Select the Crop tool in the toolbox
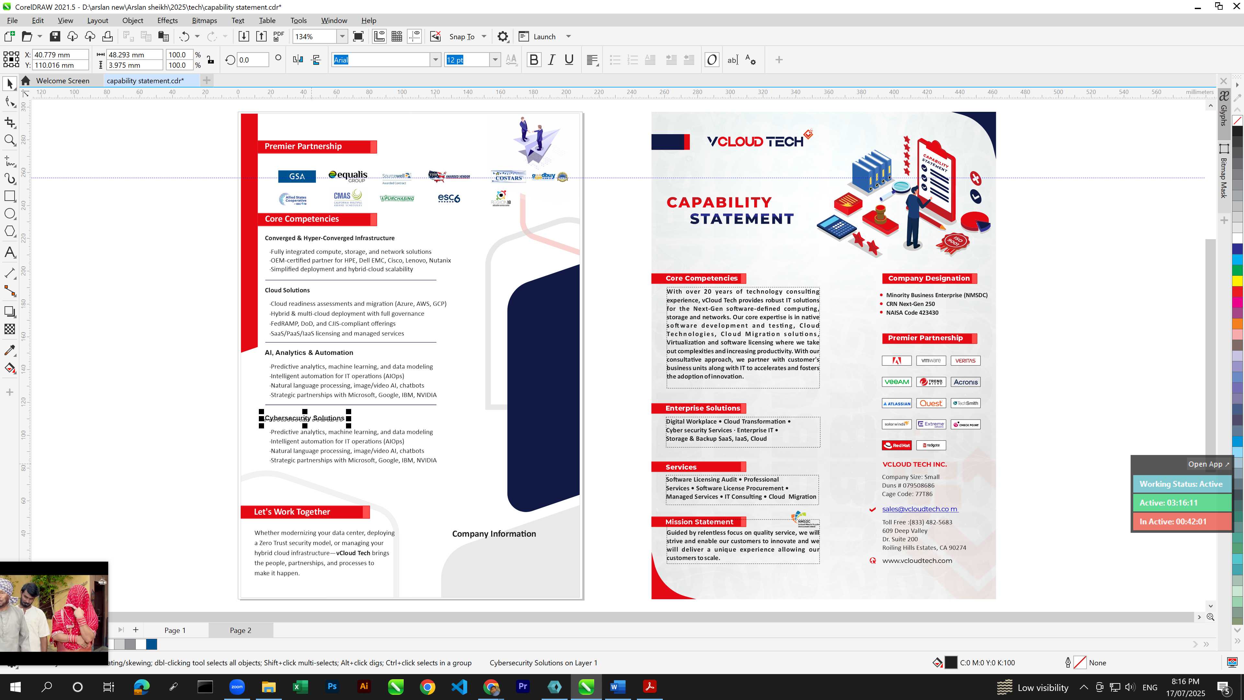The height and width of the screenshot is (700, 1244). (x=10, y=122)
